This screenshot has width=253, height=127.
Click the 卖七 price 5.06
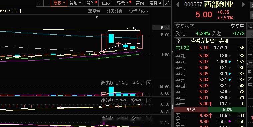[204, 68]
